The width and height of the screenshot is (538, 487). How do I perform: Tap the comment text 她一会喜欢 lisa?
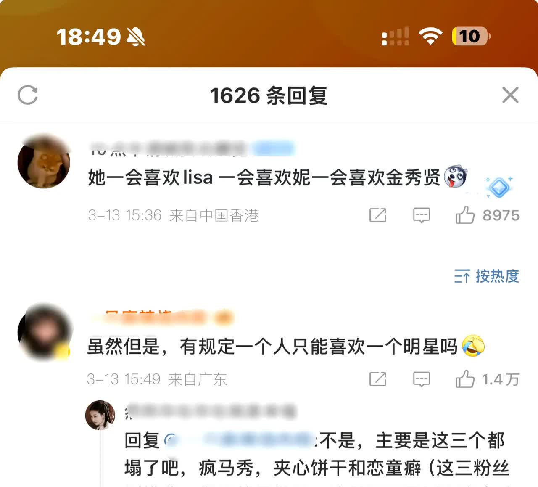click(x=150, y=177)
